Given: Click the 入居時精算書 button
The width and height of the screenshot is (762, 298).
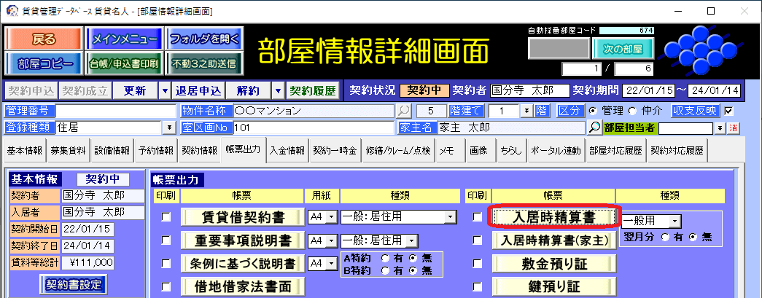Looking at the screenshot, I should (553, 217).
